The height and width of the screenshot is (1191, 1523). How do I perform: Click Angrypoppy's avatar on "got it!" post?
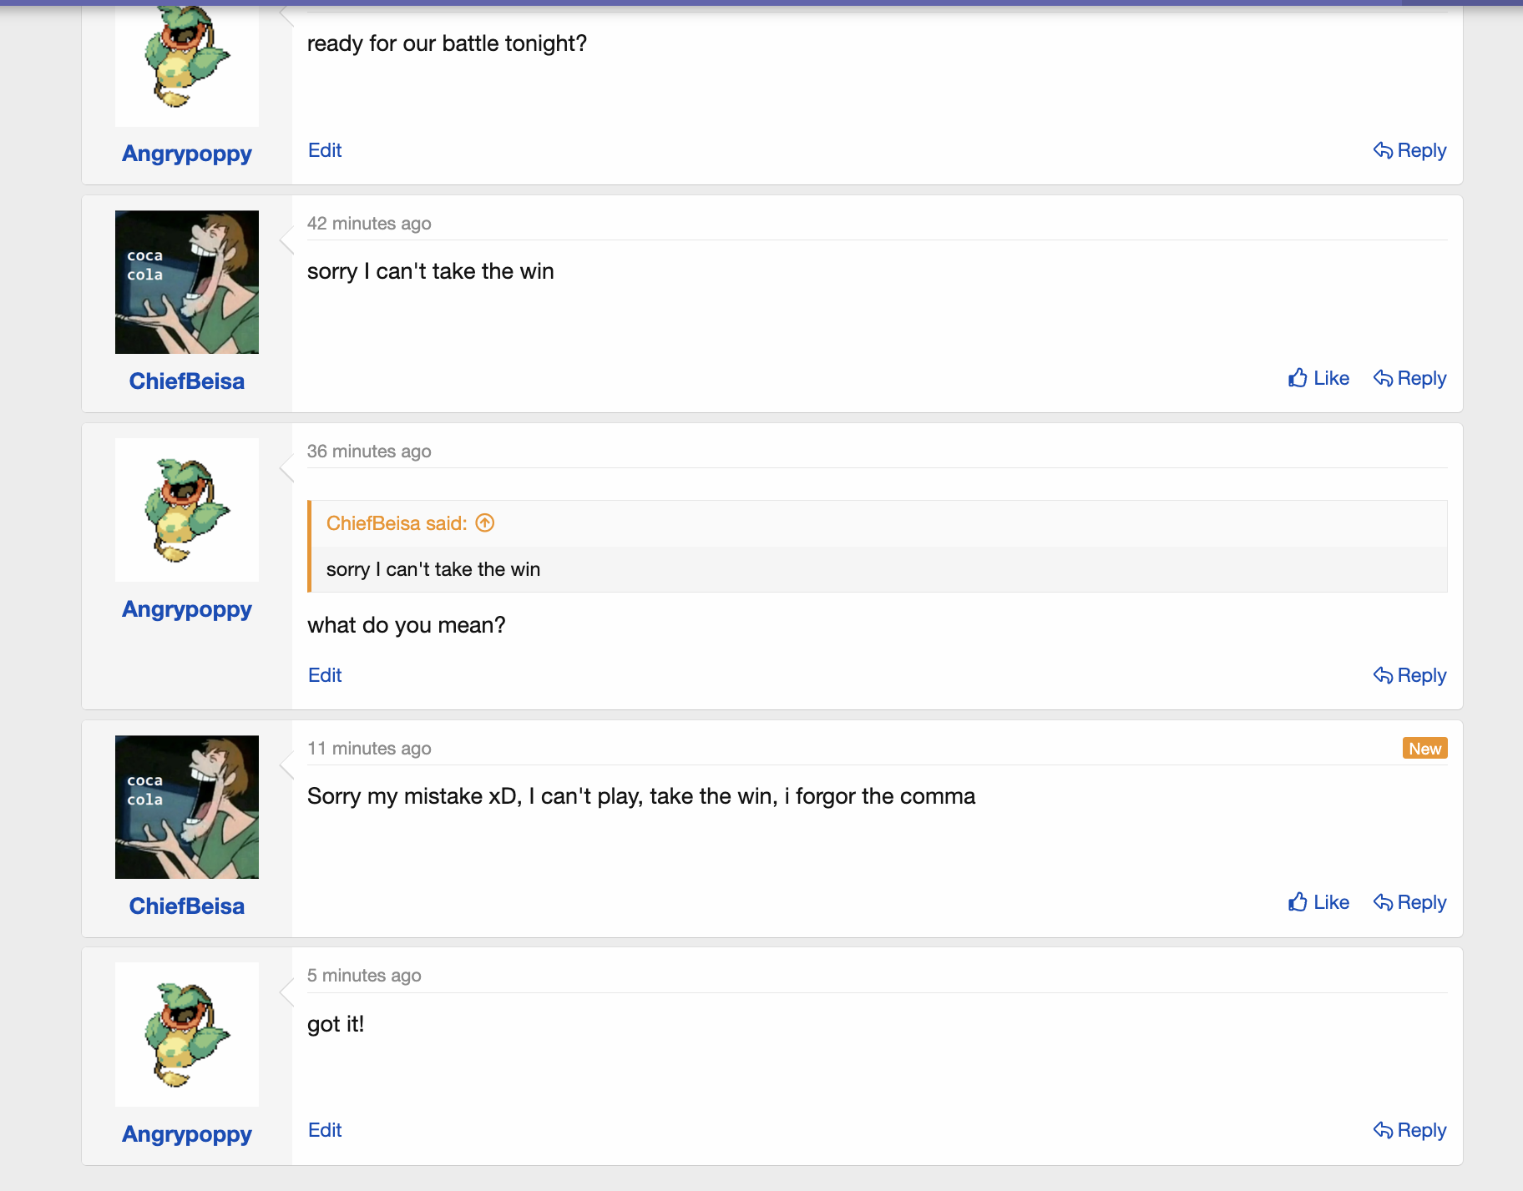pos(186,1034)
